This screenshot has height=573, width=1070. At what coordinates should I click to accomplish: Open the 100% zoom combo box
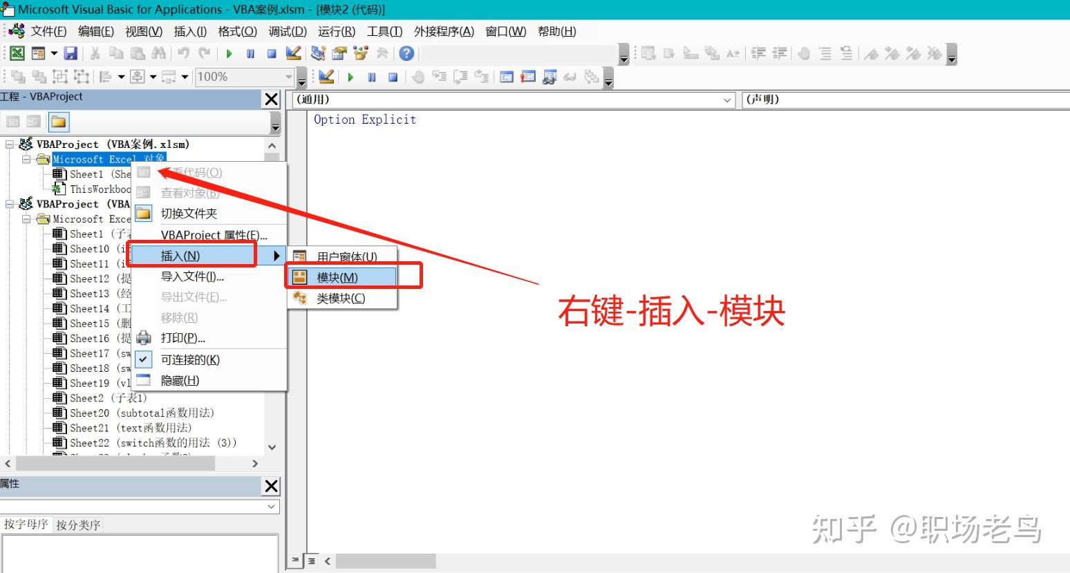click(245, 77)
